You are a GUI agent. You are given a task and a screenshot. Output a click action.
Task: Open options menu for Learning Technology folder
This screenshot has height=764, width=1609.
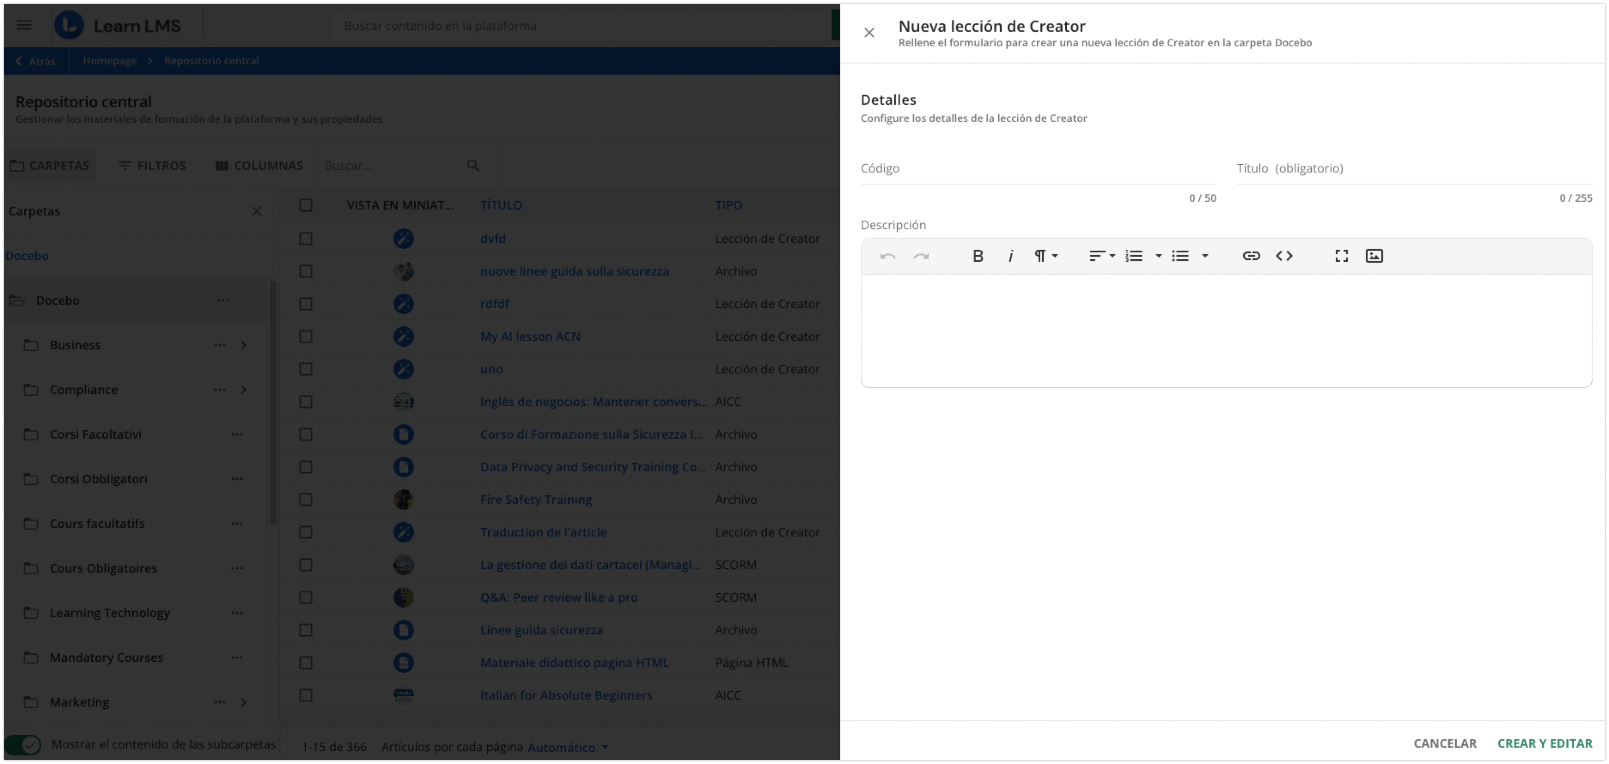(237, 613)
